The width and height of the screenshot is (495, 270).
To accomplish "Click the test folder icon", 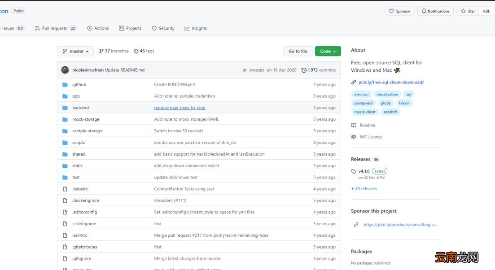I will coord(65,178).
